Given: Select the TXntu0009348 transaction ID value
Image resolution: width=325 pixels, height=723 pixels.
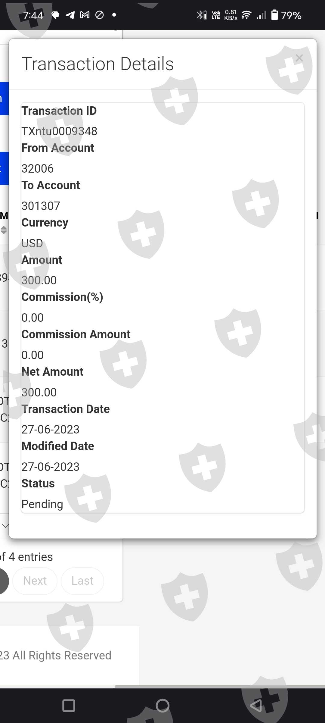Looking at the screenshot, I should tap(59, 131).
